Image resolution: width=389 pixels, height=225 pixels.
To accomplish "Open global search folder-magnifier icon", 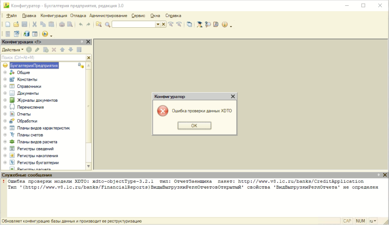I will (99, 24).
